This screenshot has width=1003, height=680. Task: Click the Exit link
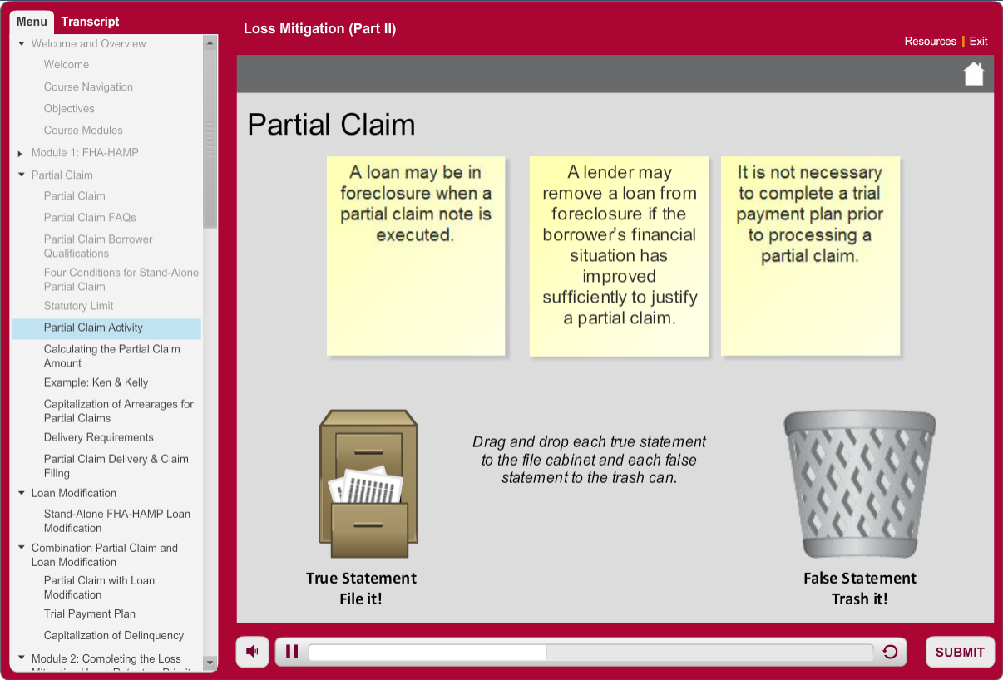tap(978, 42)
